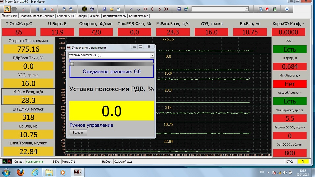This screenshot has height=177, width=315.
Task: Click the up arrow navigation icon
Action: point(131,9)
